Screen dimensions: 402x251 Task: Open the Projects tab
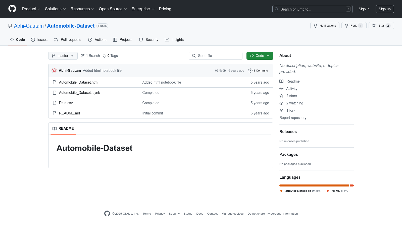tap(123, 40)
